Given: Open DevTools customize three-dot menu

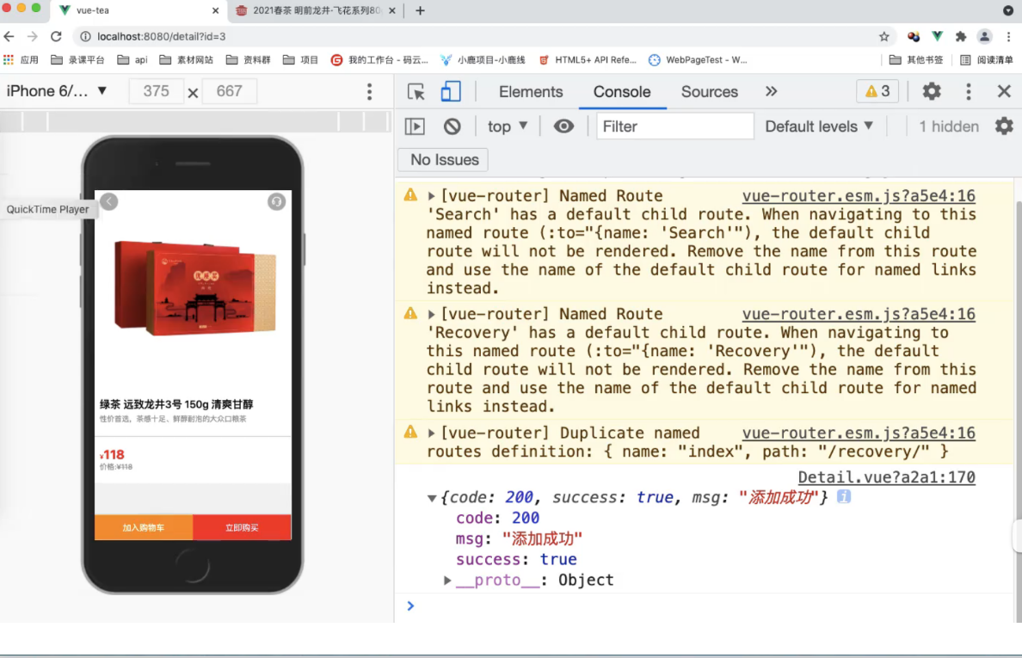Looking at the screenshot, I should [x=968, y=91].
